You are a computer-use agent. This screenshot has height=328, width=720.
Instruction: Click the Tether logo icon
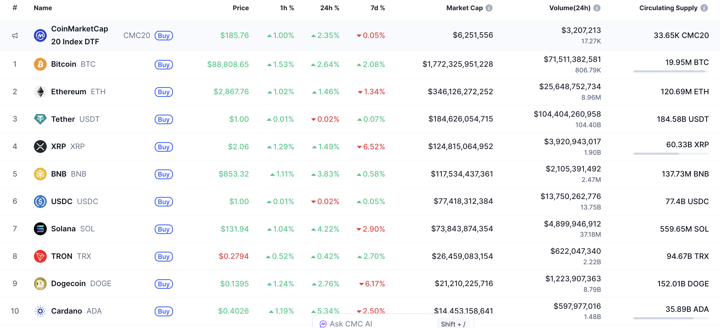[40, 119]
